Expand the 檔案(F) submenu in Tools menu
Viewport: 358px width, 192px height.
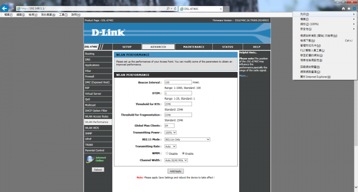coord(325,19)
